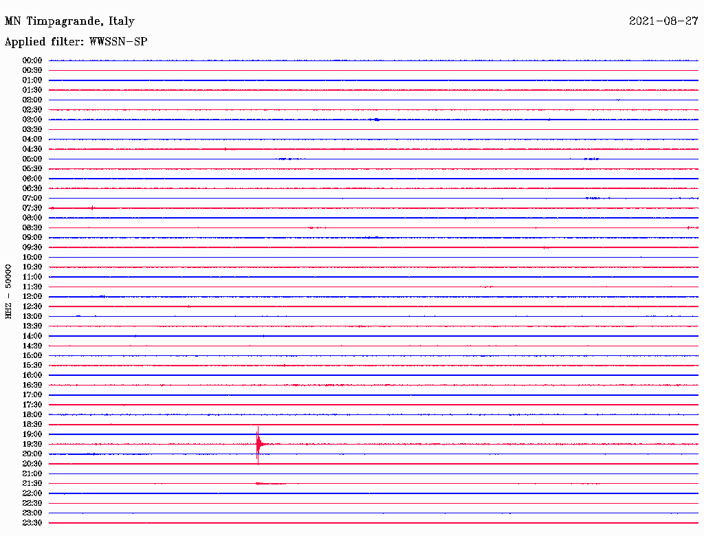This screenshot has height=536, width=704.
Task: Click the 05:00 trace disturbance near 05:10
Action: (x=291, y=159)
